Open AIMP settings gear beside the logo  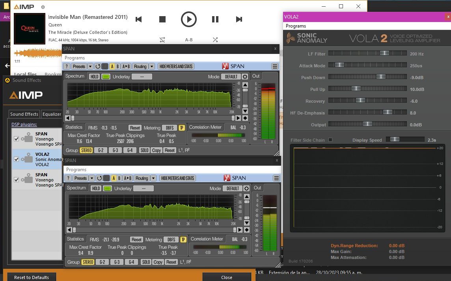(43, 7)
